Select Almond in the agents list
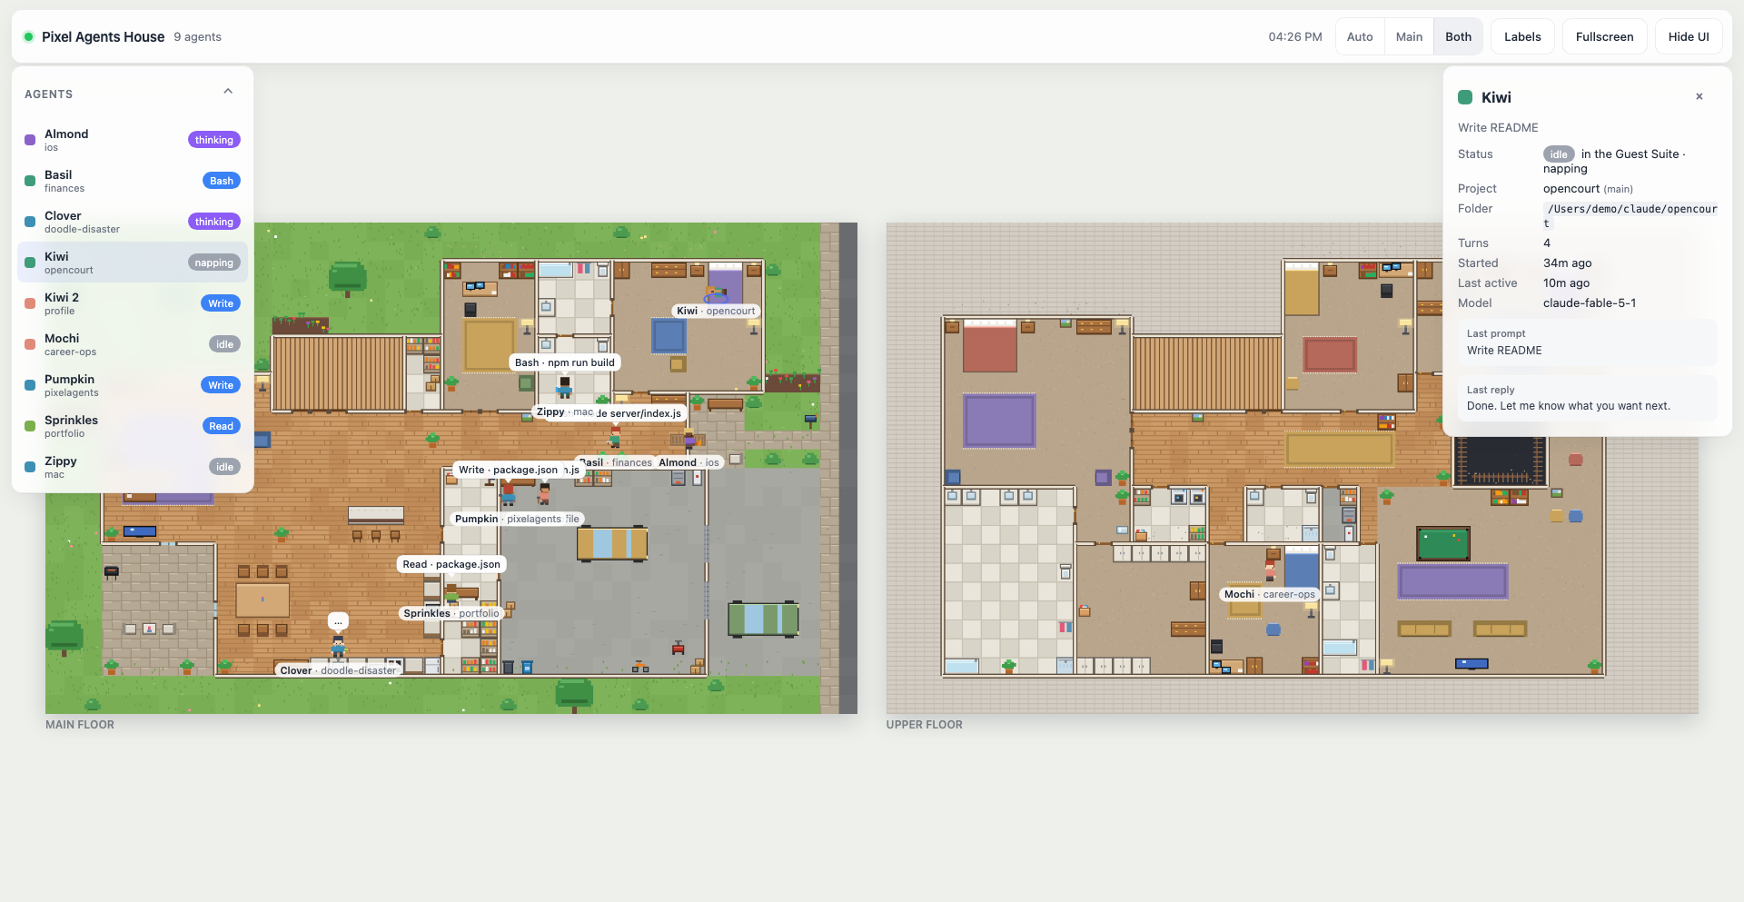1744x902 pixels. (133, 140)
